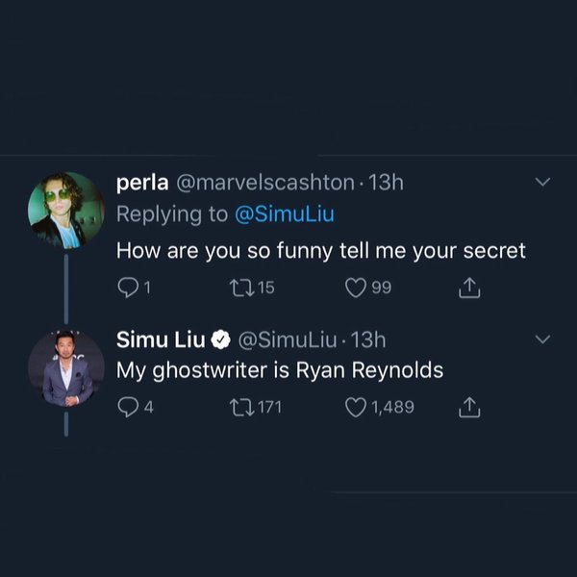Expand options chevron on perla's tweet
Screen dimensions: 577x577
[x=541, y=182]
